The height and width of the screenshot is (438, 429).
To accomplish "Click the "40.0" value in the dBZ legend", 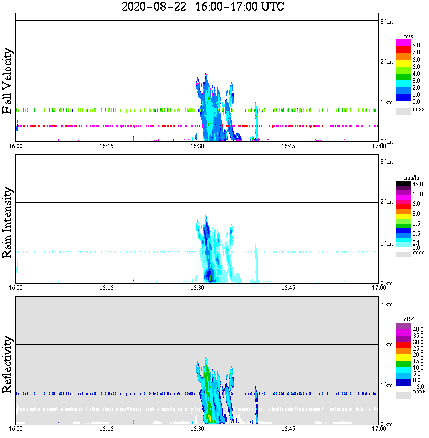I will point(419,330).
